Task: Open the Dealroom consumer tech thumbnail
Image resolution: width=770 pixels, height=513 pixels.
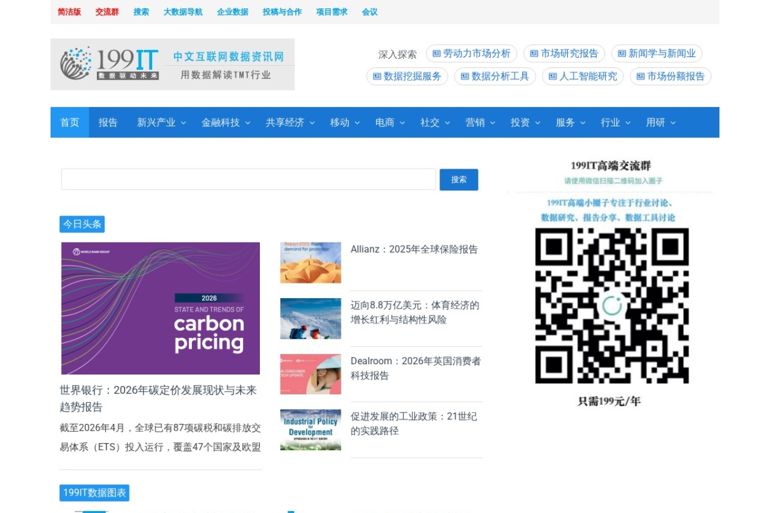Action: [311, 374]
